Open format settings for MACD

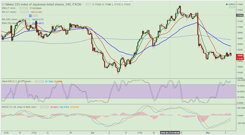[44, 107]
